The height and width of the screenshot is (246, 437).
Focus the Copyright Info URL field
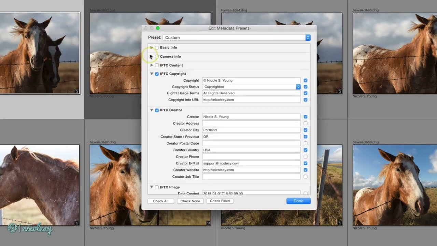251,100
